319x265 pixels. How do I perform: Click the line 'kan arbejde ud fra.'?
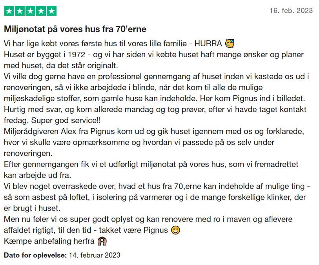pos(37,175)
